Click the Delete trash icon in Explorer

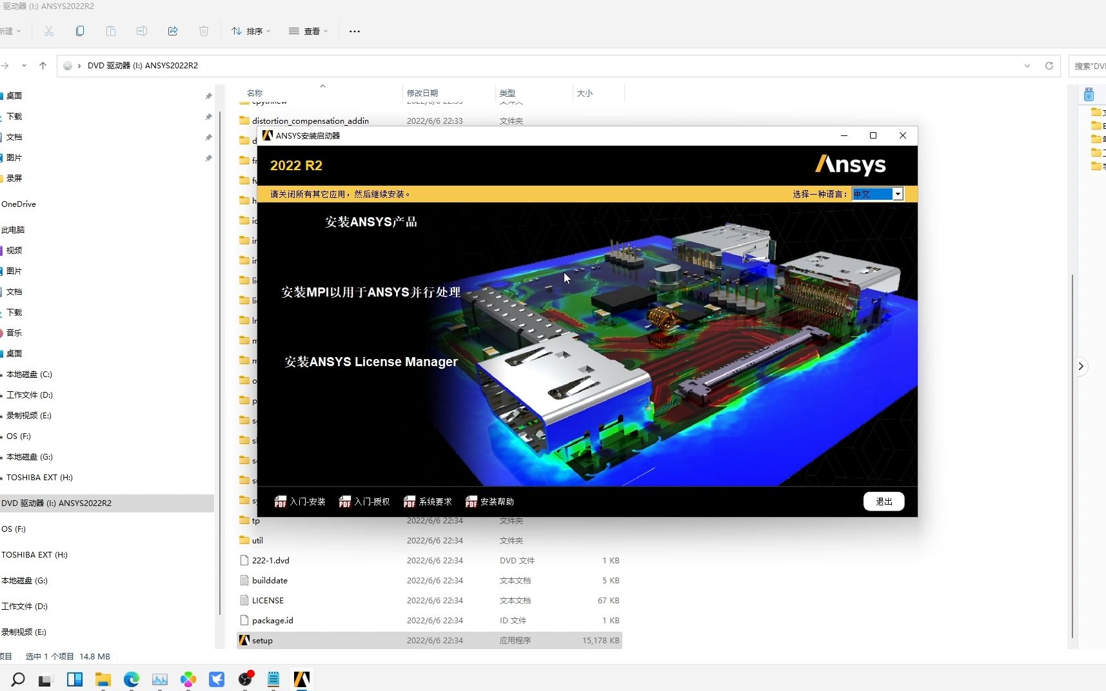coord(204,31)
